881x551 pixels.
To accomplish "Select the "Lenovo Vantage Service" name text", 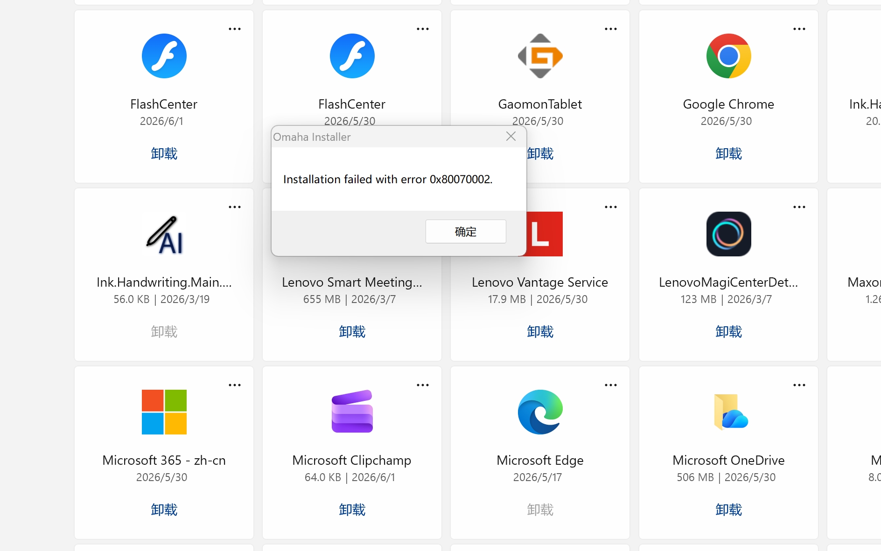I will pos(540,282).
